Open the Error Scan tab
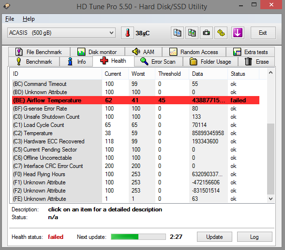Screen dimensions: 285x250 158,62
